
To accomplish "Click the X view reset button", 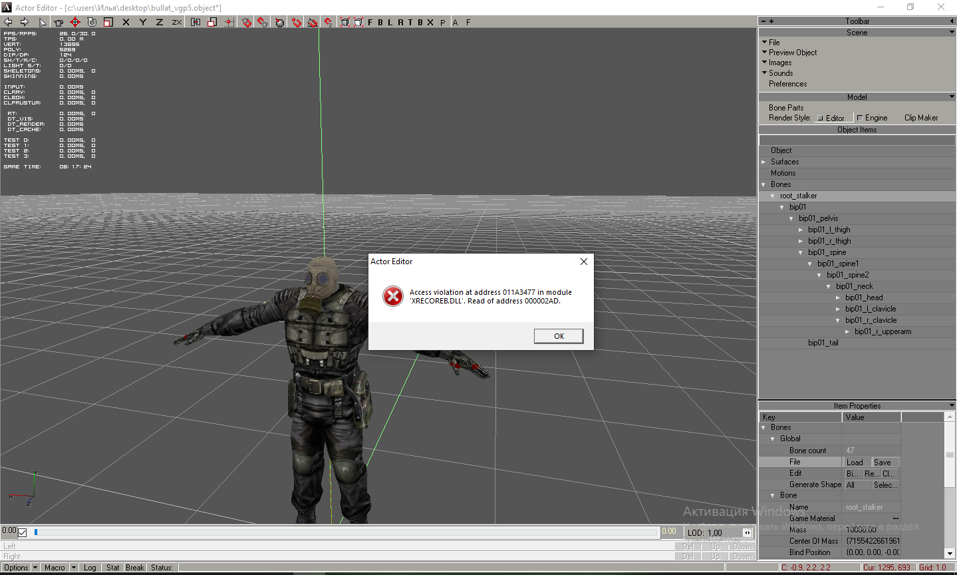I will pyautogui.click(x=430, y=22).
